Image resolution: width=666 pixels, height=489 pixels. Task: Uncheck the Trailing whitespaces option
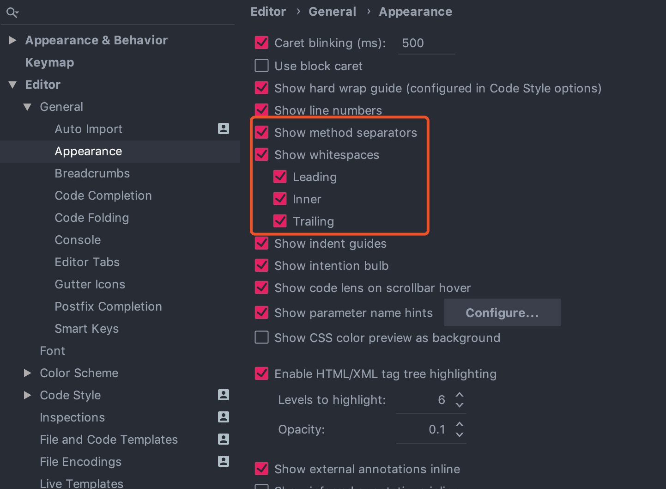(280, 221)
